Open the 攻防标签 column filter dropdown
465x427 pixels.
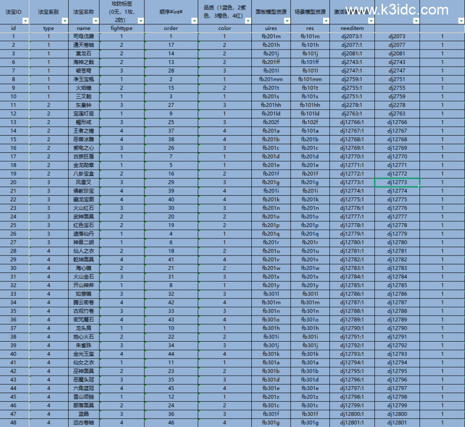(x=140, y=21)
